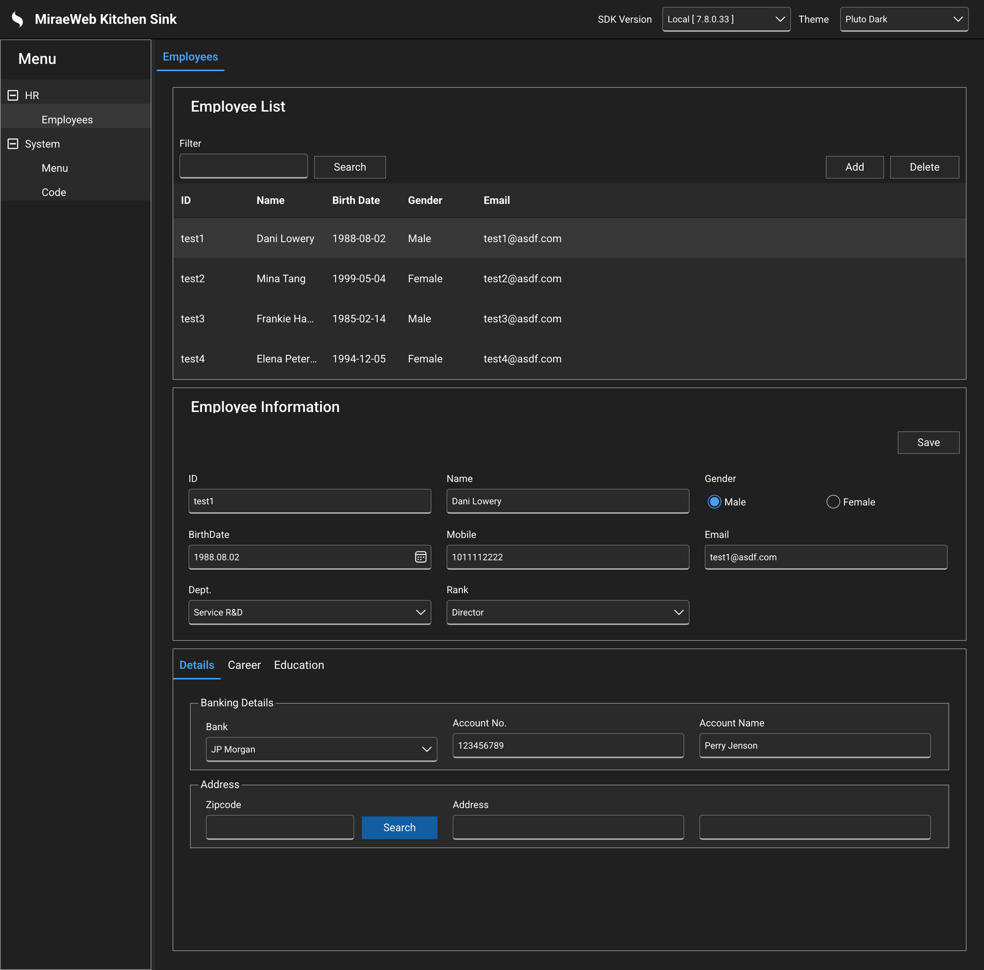Save the employee information

[x=928, y=442]
